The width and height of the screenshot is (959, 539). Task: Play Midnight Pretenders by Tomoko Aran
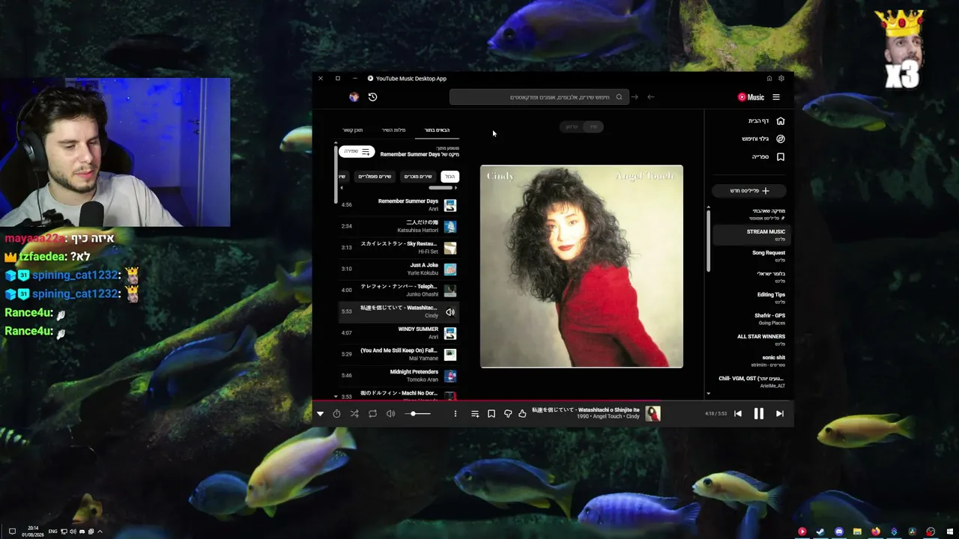[398, 376]
